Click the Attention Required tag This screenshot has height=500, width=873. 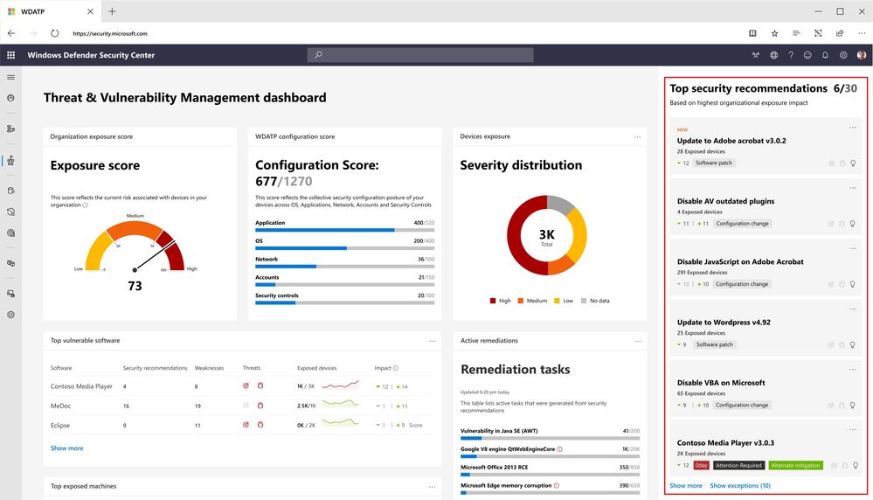pyautogui.click(x=738, y=466)
